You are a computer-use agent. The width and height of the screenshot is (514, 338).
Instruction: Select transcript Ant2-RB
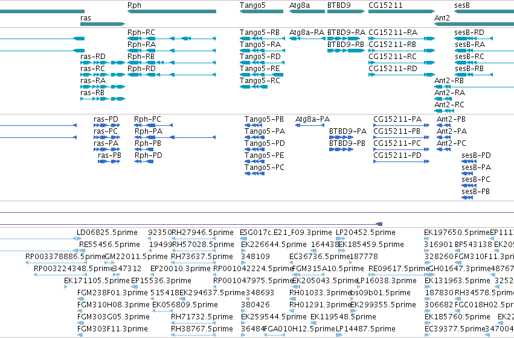(474, 87)
